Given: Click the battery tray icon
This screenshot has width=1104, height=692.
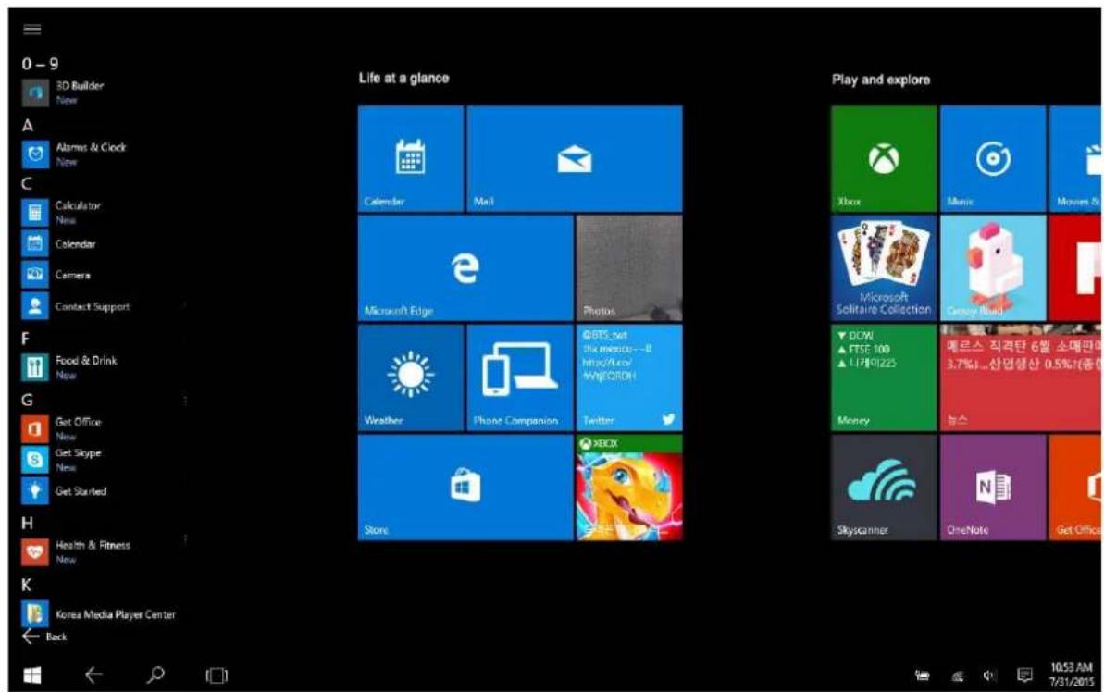Looking at the screenshot, I should [923, 675].
